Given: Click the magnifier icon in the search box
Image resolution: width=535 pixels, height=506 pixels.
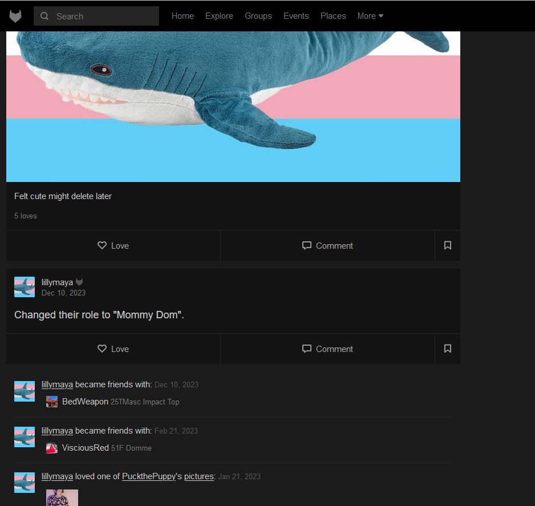Looking at the screenshot, I should [x=44, y=16].
